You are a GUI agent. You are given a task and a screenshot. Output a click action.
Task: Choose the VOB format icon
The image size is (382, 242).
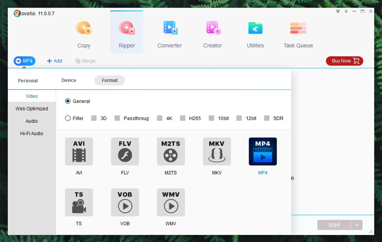tap(125, 202)
